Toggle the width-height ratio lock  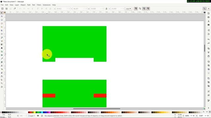[106, 9]
